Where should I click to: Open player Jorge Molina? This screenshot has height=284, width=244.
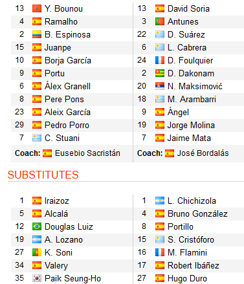pyautogui.click(x=191, y=126)
